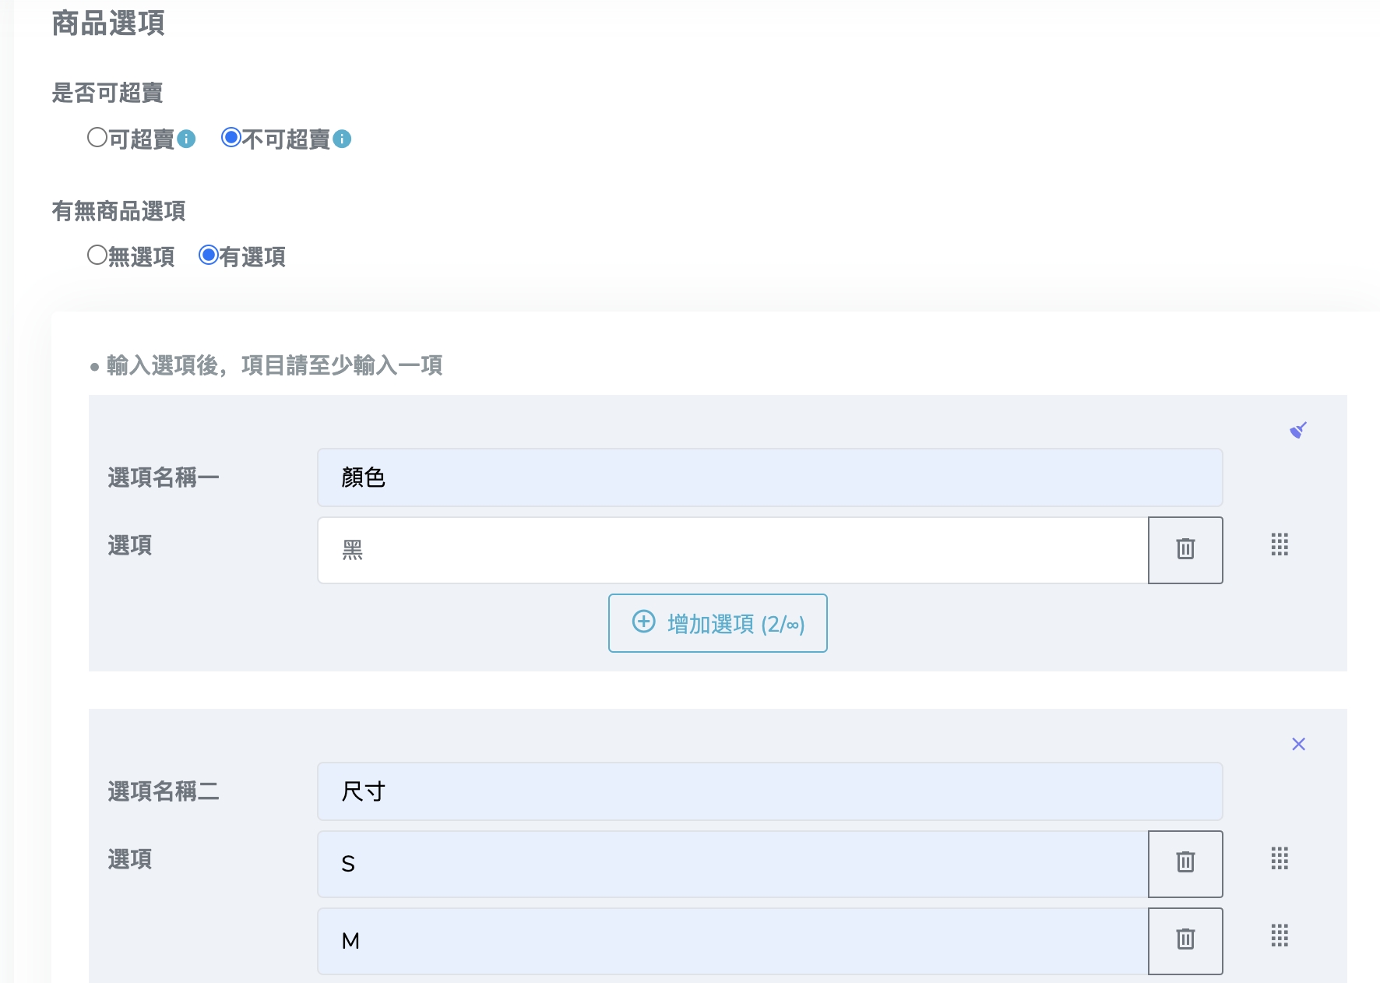Show info tooltip for 可超賣
This screenshot has width=1380, height=983.
(186, 139)
